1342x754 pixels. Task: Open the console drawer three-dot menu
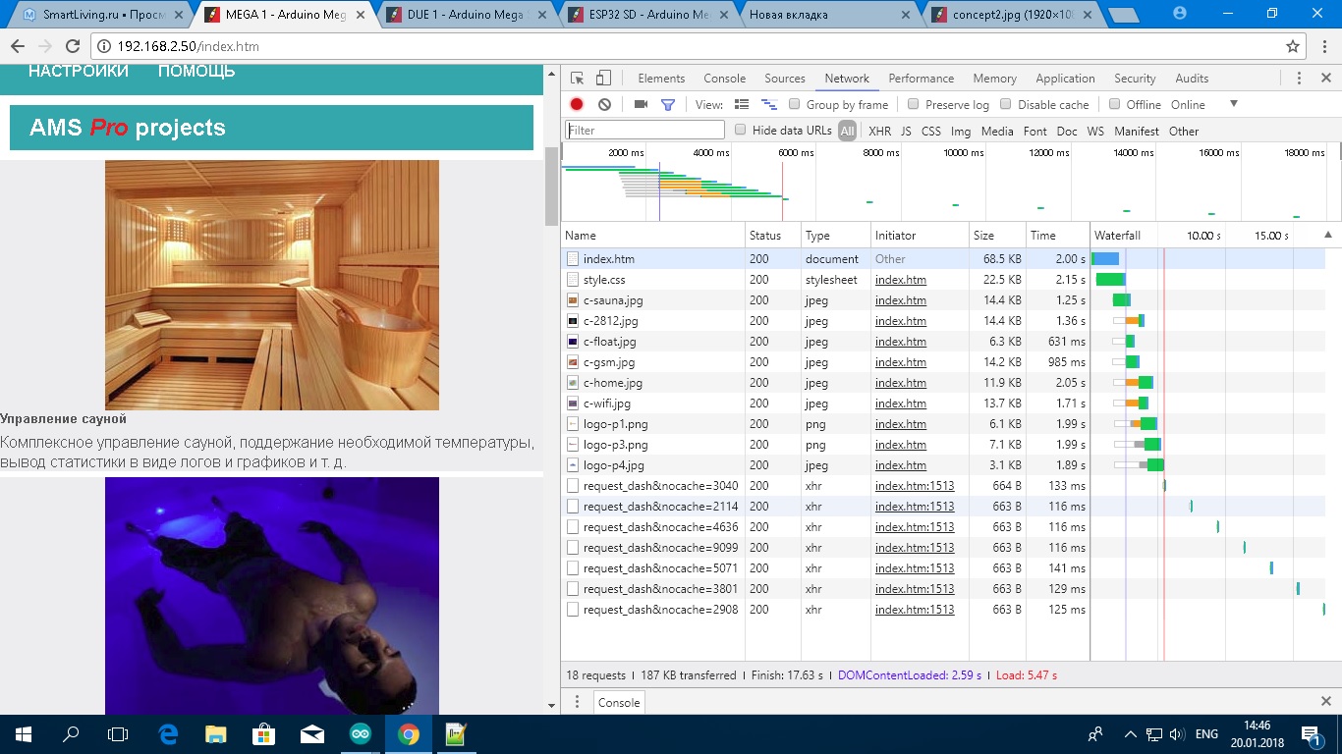pos(577,702)
